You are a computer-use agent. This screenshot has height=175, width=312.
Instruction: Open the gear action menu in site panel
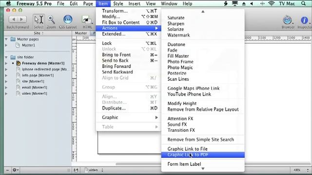click(x=15, y=170)
